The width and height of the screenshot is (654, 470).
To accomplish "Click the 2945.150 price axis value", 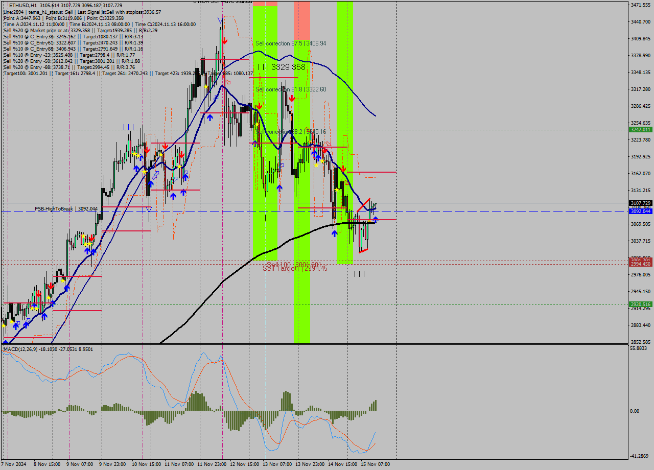I will click(640, 291).
